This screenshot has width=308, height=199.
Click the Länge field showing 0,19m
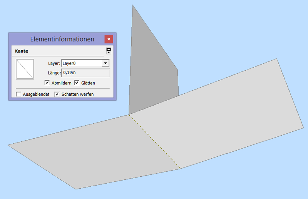pyautogui.click(x=85, y=73)
